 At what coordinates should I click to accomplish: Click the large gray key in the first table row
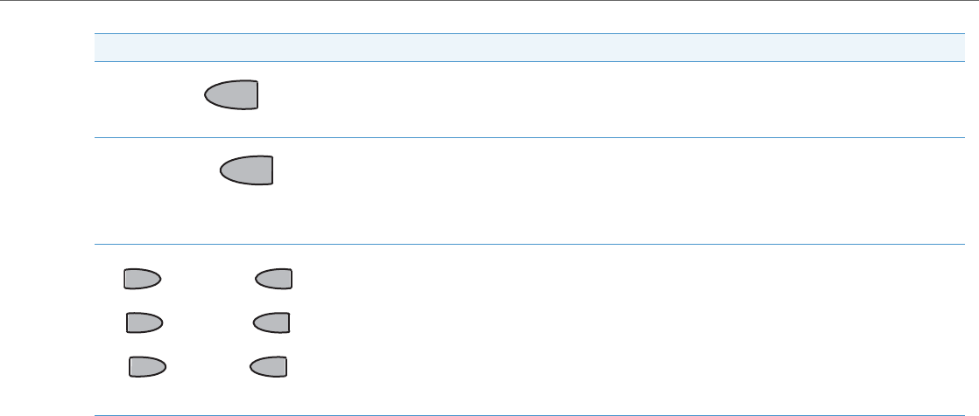pos(233,95)
